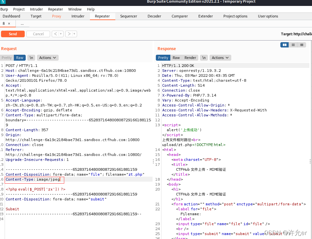312x239 pixels.
Task: Switch to Target tab
Action: (x=36, y=16)
